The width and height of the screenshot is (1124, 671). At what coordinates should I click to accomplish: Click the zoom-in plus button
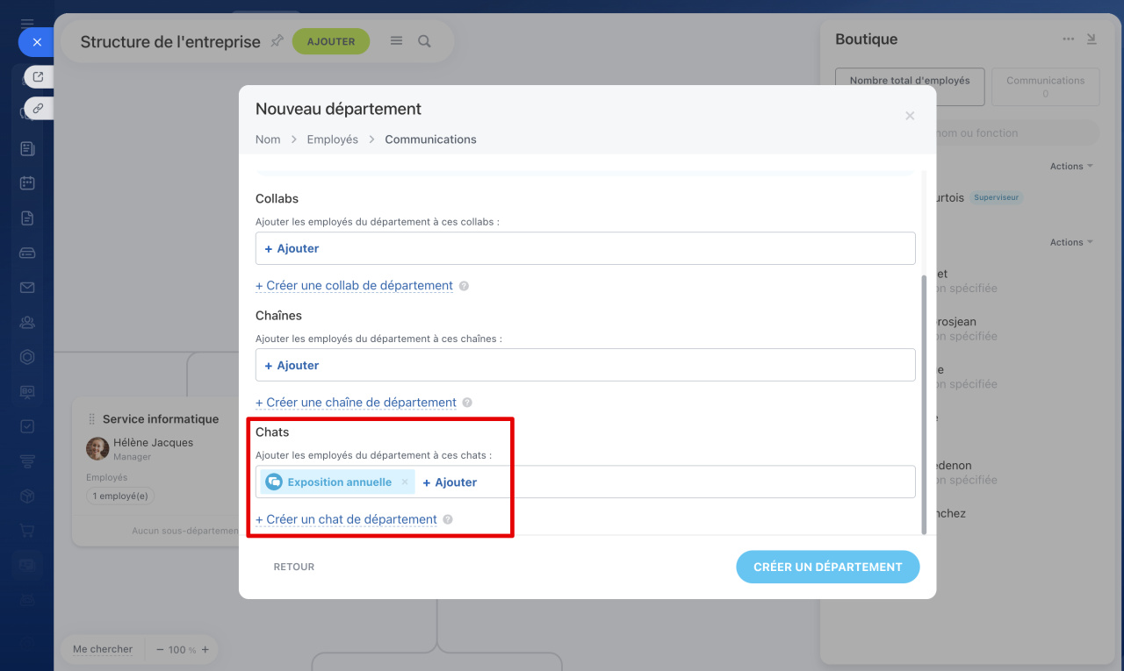pos(205,650)
